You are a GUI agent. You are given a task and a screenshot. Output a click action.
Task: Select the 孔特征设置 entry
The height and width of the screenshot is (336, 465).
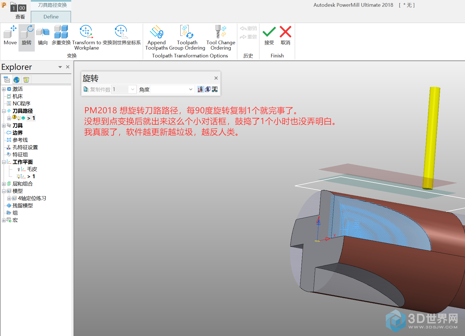pos(25,147)
